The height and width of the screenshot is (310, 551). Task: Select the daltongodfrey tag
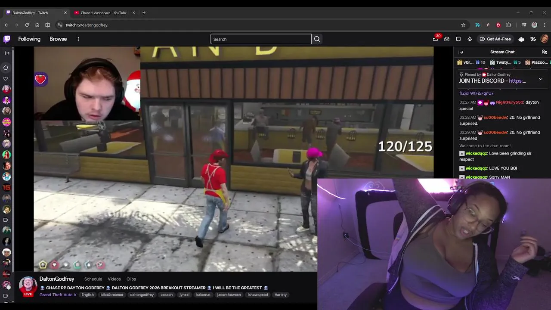click(x=142, y=295)
